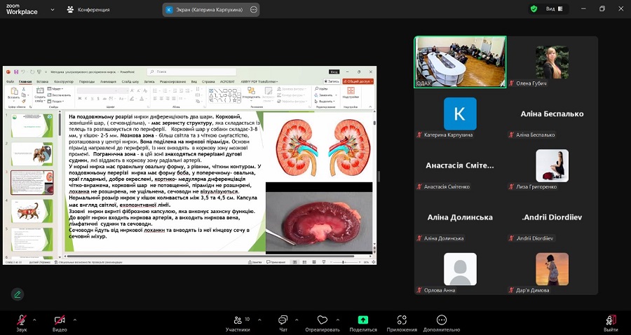The width and height of the screenshot is (631, 335).
Task: Open the participants list (Участники)
Action: coord(237,321)
